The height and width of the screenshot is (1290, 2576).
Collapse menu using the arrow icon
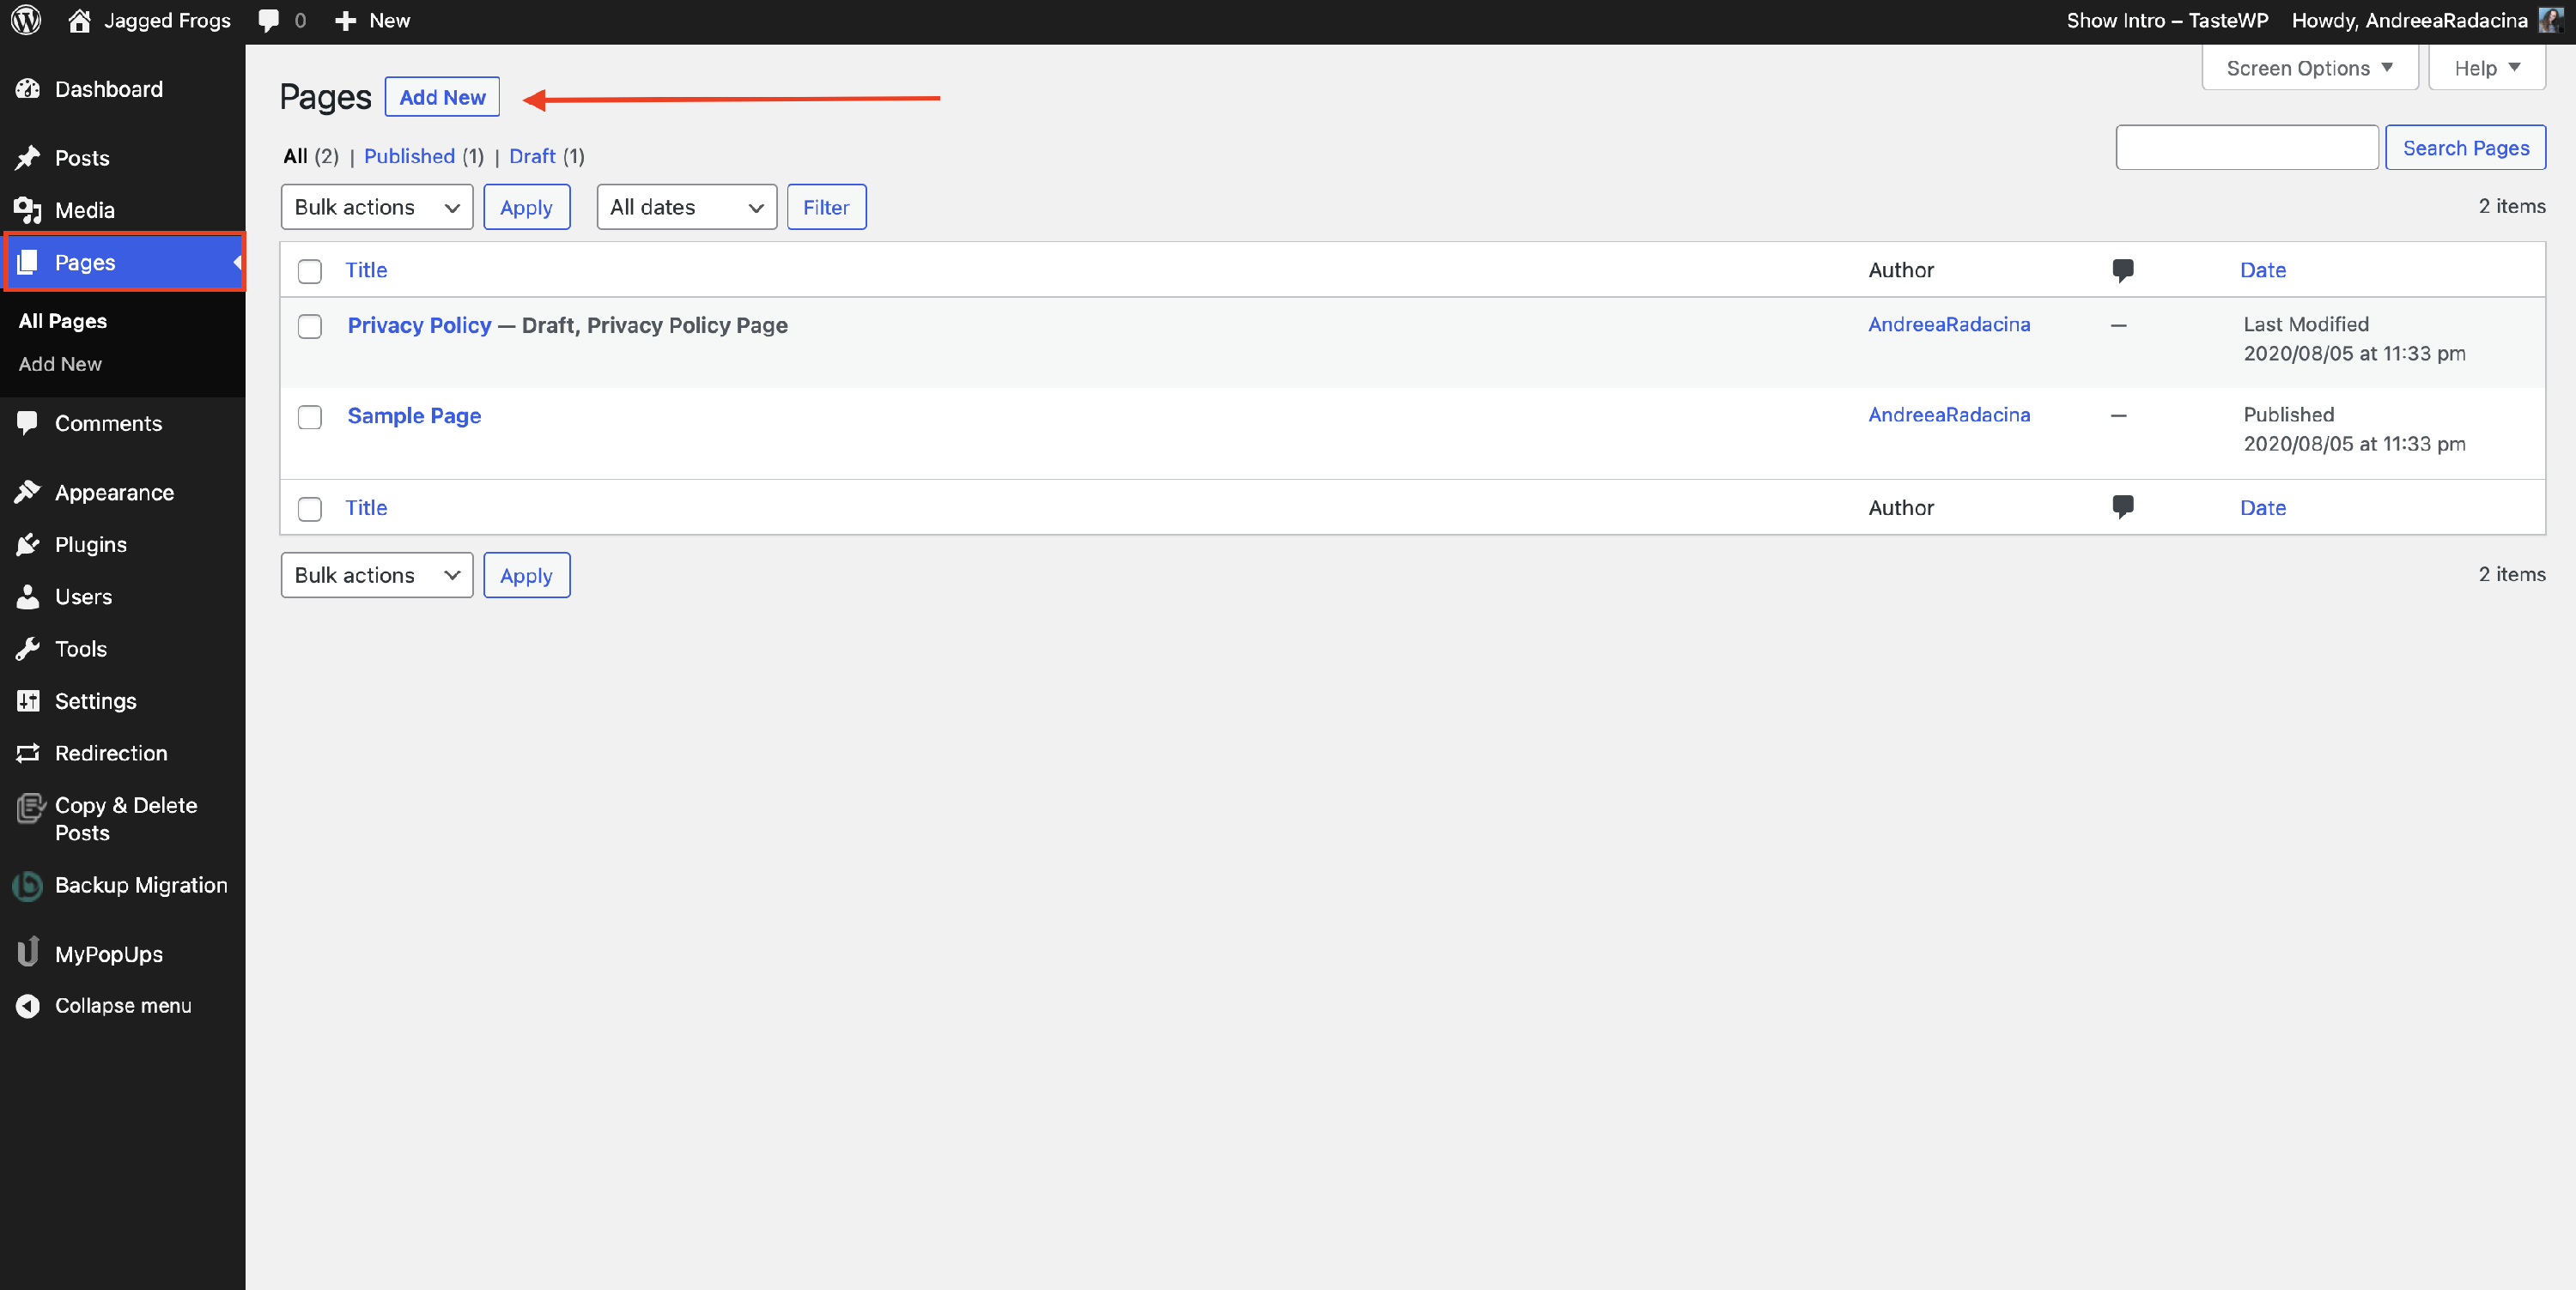coord(28,1005)
